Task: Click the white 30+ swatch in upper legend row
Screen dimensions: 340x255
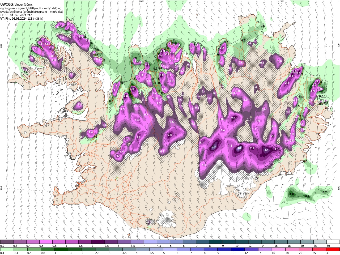Action: pyautogui.click(x=333, y=242)
